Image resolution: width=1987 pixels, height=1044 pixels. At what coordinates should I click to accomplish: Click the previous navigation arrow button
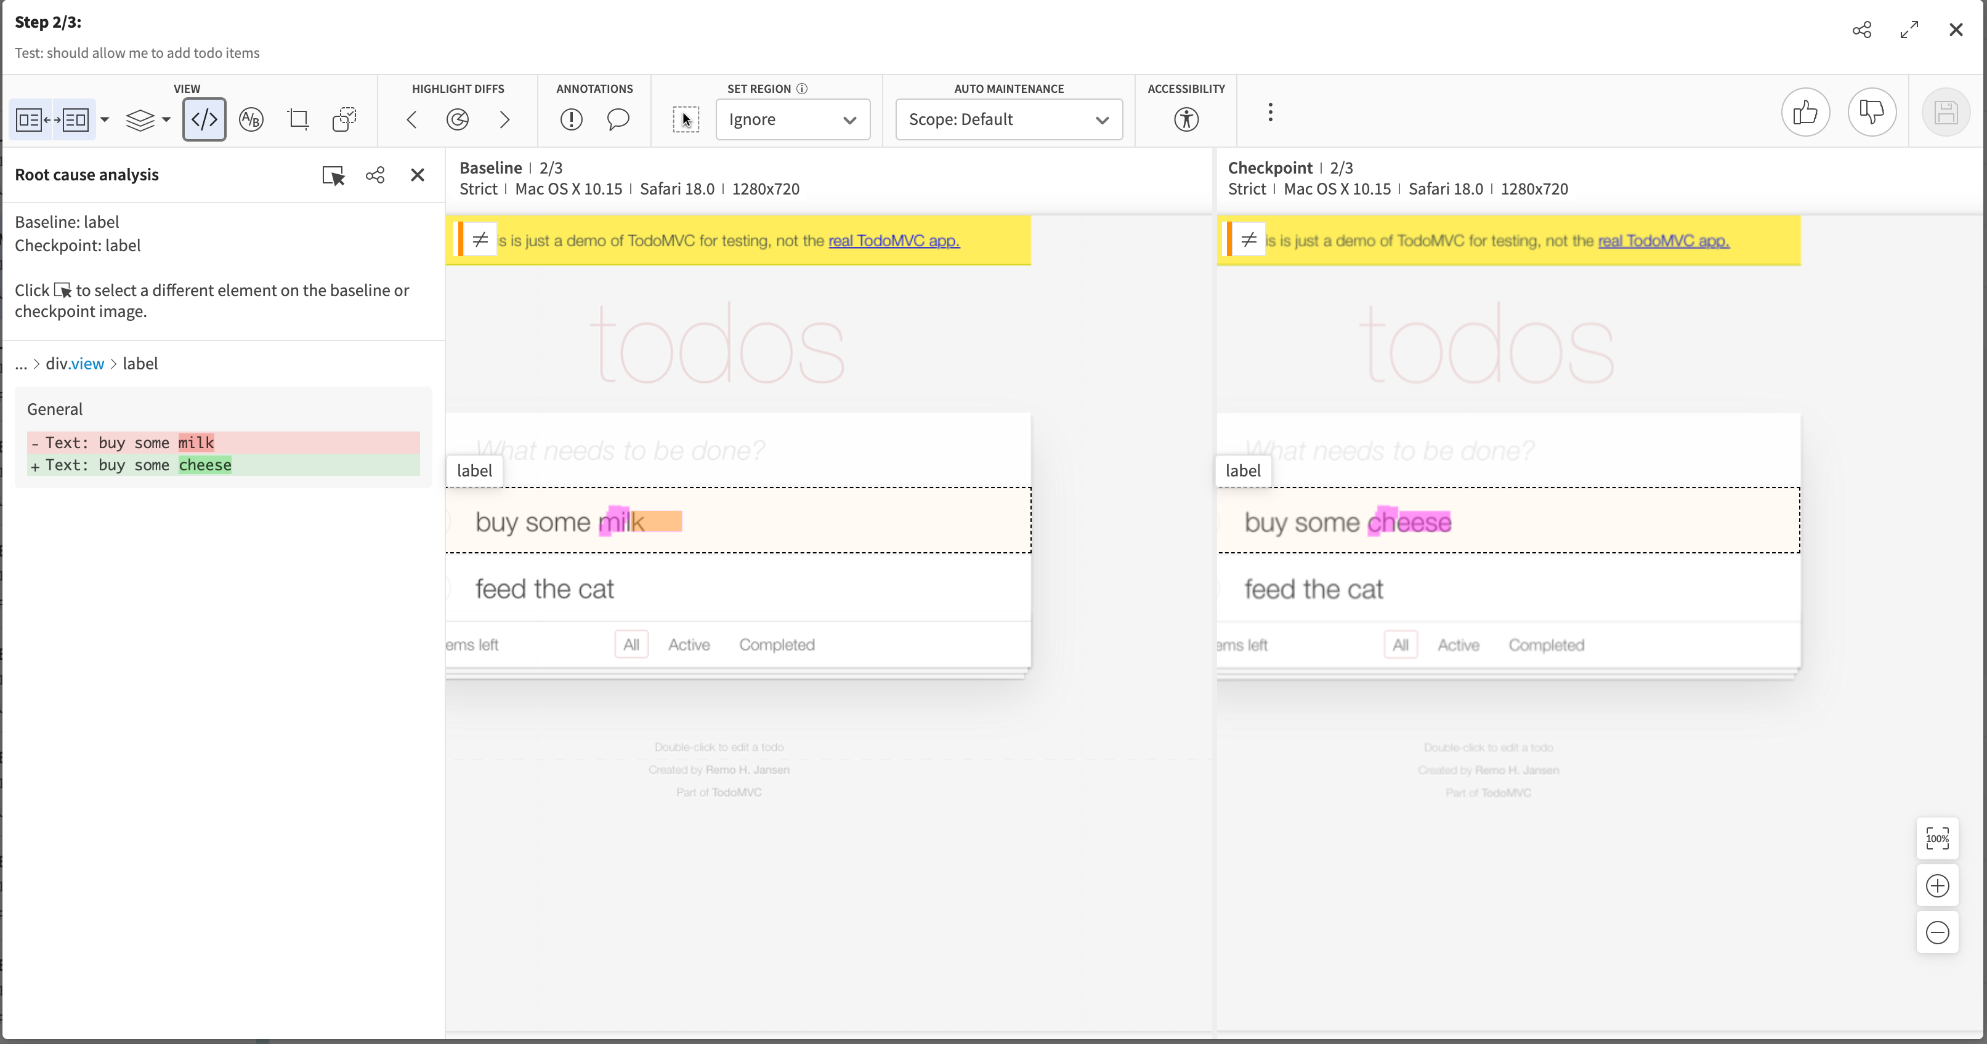[x=411, y=119]
